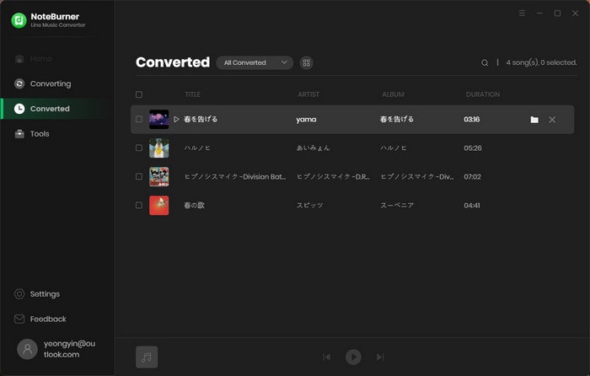Maximize the NoteBurner window
The width and height of the screenshot is (590, 376).
tap(557, 13)
